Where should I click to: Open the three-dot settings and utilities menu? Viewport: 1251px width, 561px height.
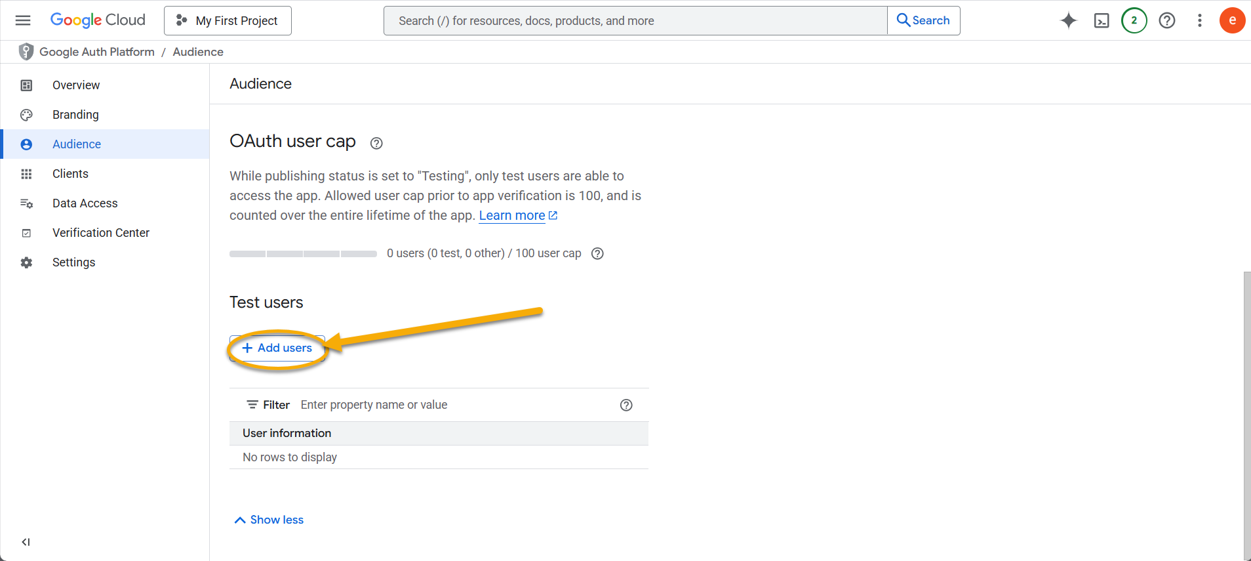[1200, 20]
